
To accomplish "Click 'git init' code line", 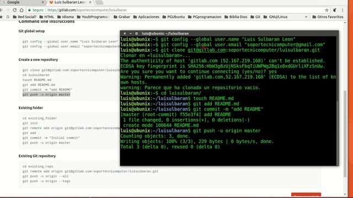I will click(30, 123).
